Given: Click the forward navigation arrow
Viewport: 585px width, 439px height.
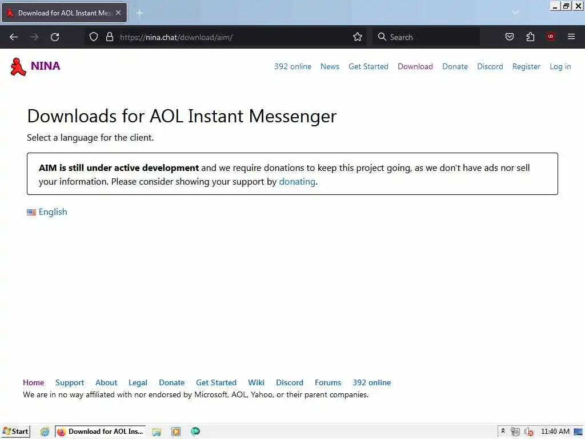Looking at the screenshot, I should click(x=34, y=37).
